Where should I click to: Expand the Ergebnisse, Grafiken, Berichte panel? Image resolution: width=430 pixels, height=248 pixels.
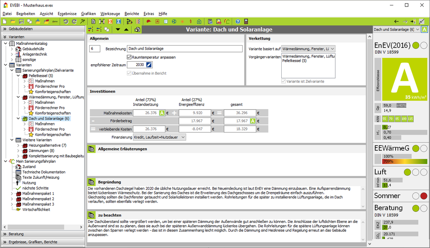coord(43,242)
